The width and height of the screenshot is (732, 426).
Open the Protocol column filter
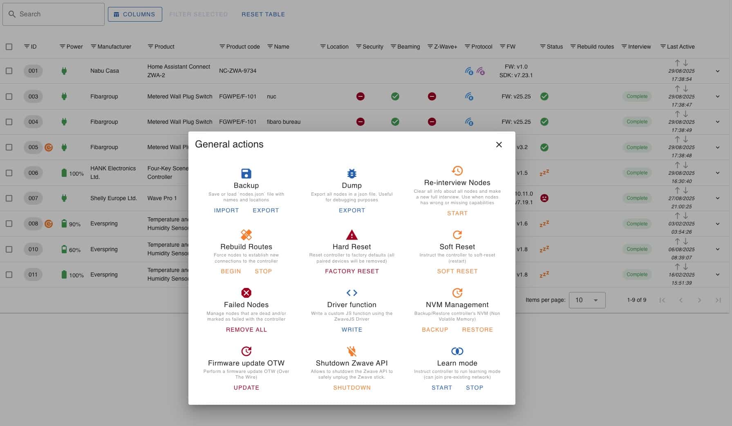coord(468,47)
